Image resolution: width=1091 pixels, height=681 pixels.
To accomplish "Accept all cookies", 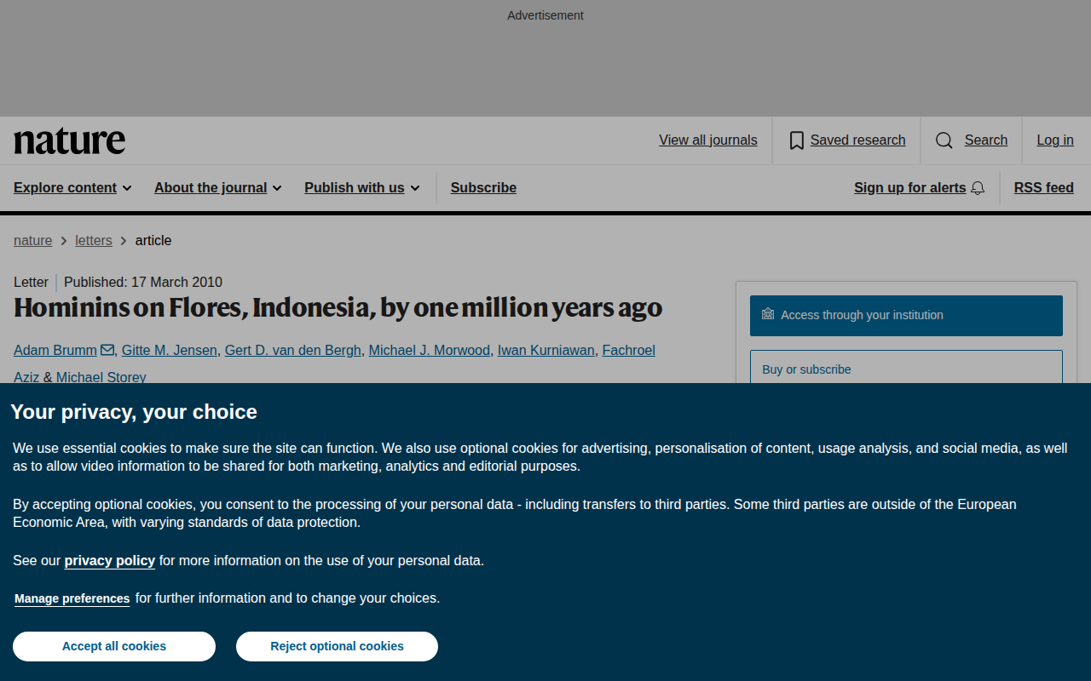I will coord(114,646).
